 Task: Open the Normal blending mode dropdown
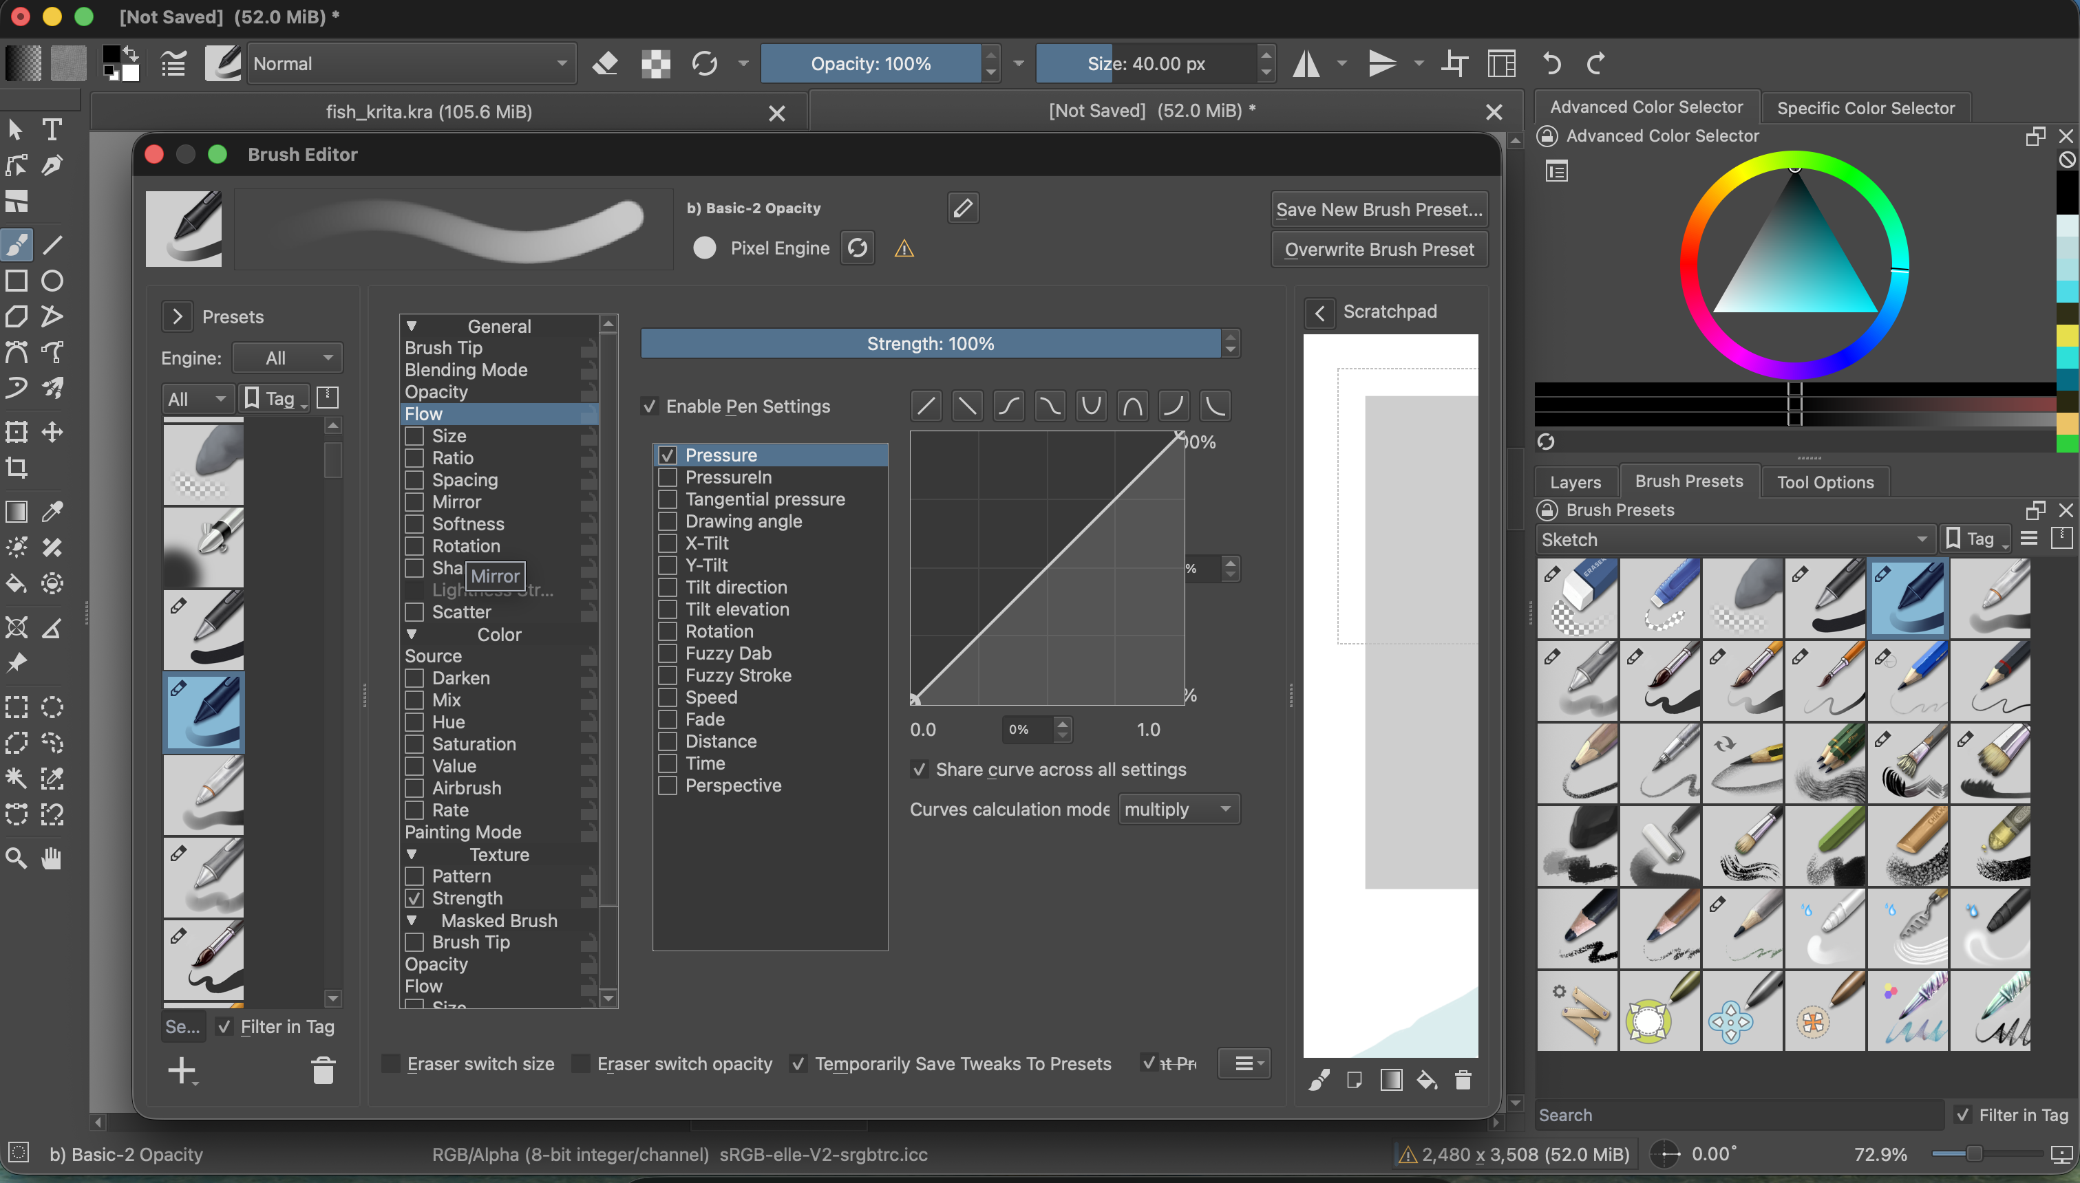coord(412,63)
